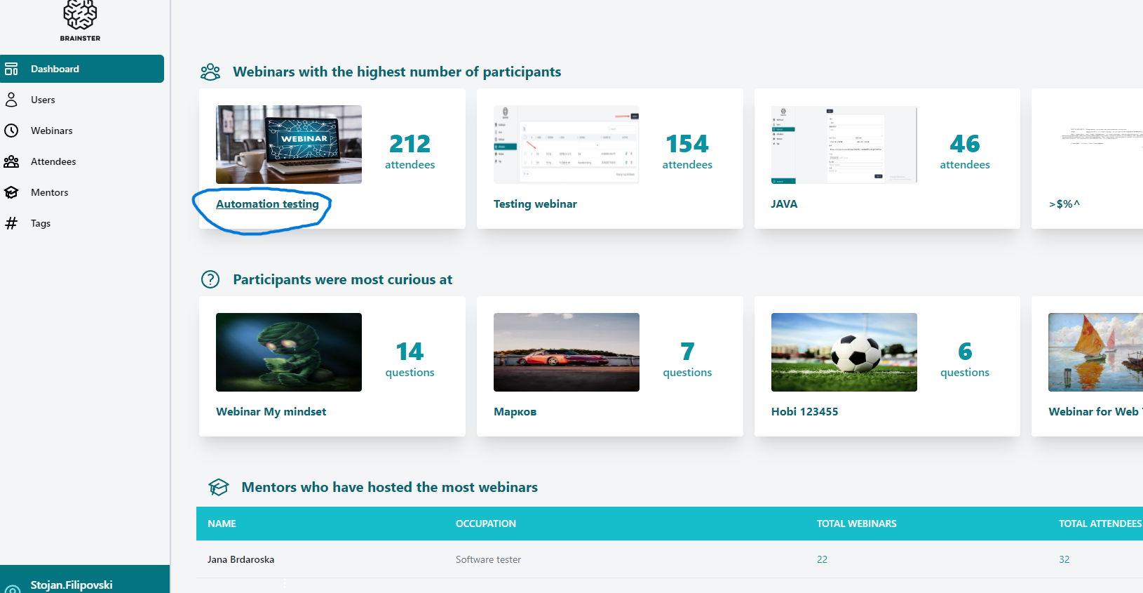Click the Brainster logo icon
The width and height of the screenshot is (1143, 593).
80,16
